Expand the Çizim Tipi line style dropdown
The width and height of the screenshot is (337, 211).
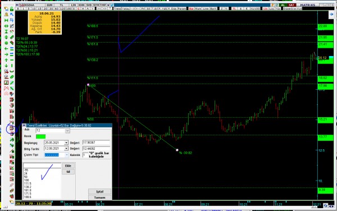(67, 155)
